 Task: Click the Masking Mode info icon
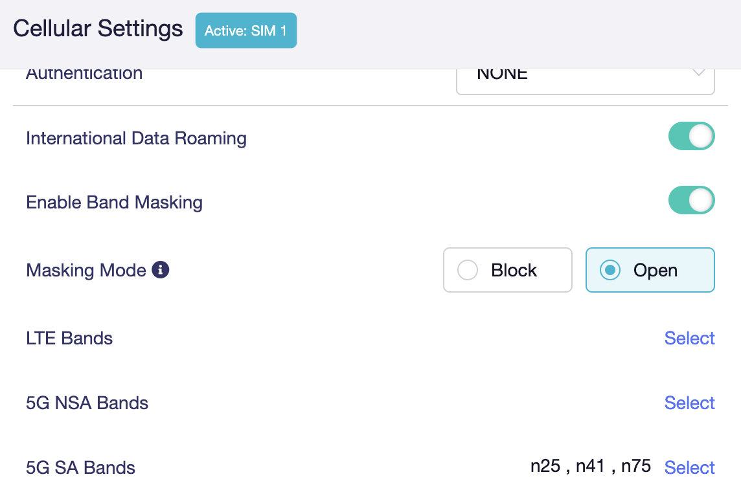click(160, 270)
